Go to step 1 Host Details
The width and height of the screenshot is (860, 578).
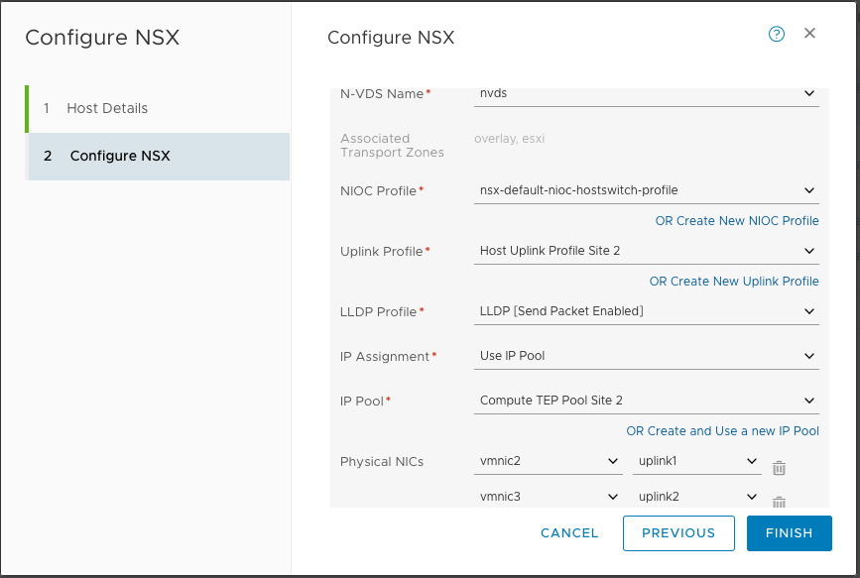pyautogui.click(x=107, y=108)
